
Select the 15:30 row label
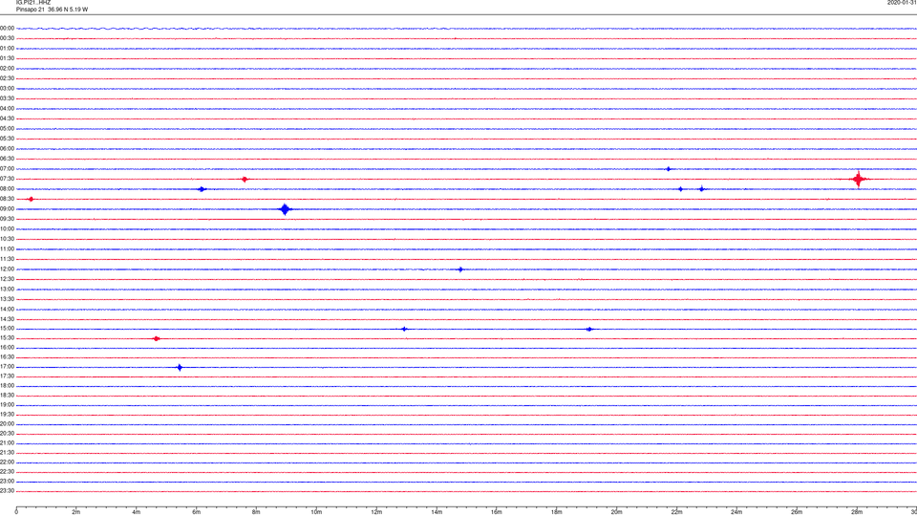click(x=7, y=338)
